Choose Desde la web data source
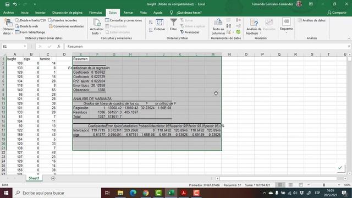Screen dimensions: 352x198 pos(27,26)
